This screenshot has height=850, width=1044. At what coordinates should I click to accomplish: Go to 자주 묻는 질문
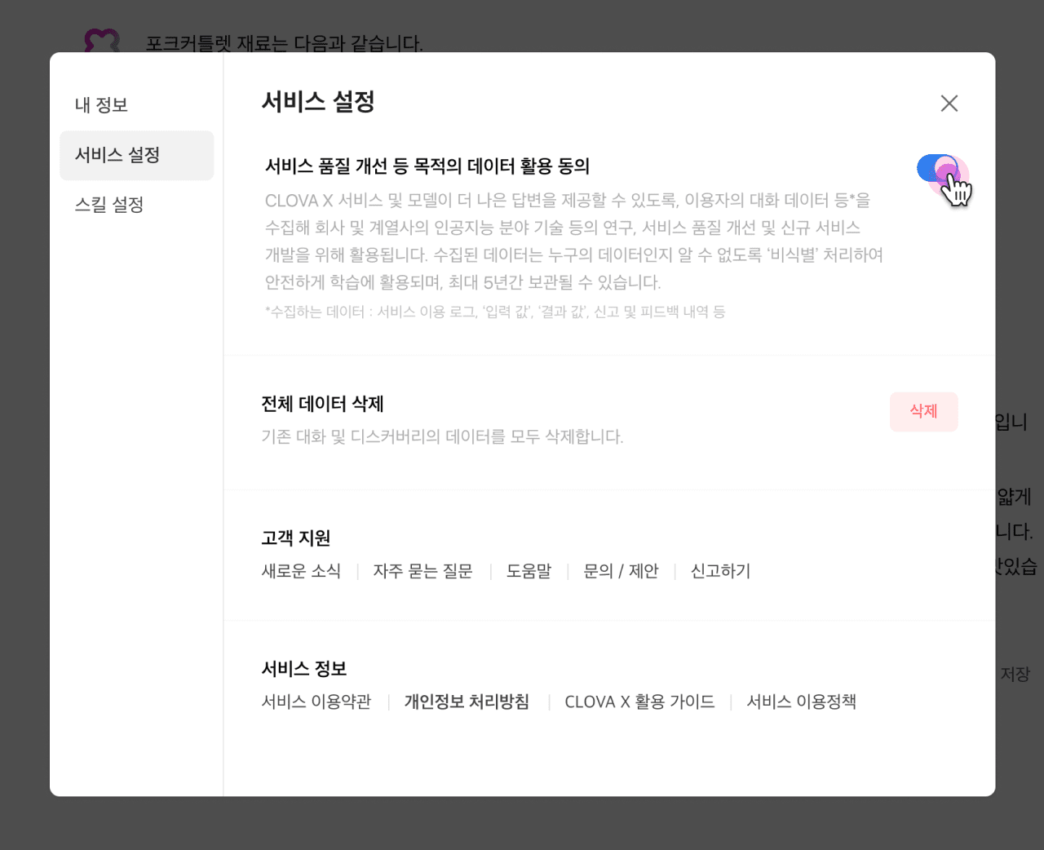tap(422, 571)
